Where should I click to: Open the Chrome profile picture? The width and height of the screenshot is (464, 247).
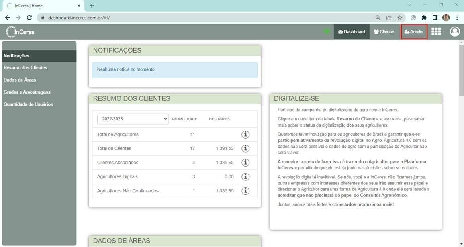pyautogui.click(x=446, y=18)
